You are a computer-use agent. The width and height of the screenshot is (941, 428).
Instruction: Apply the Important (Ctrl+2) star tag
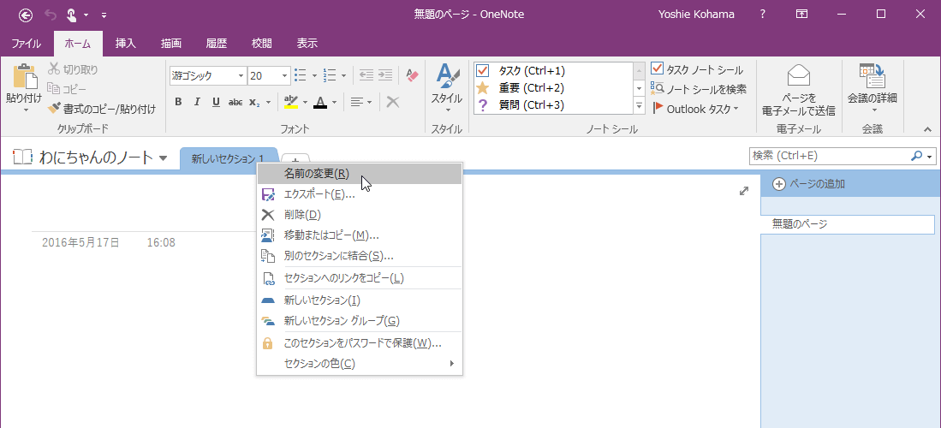553,88
